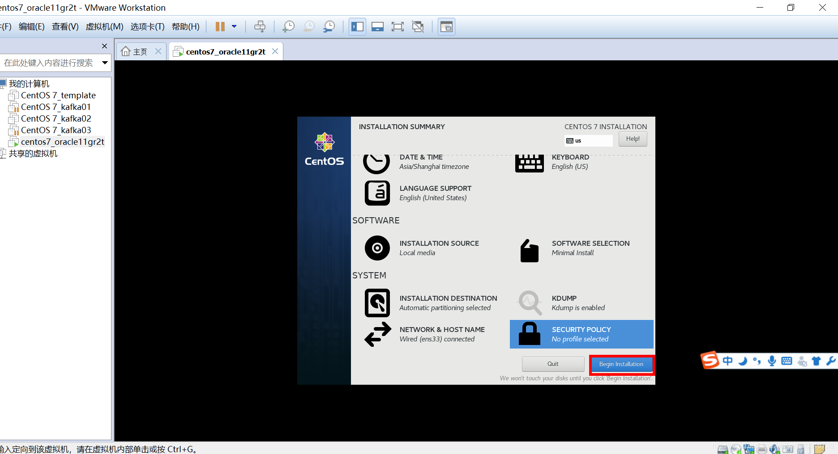Click the VMware pause VM icon
The height and width of the screenshot is (454, 838).
pos(220,27)
